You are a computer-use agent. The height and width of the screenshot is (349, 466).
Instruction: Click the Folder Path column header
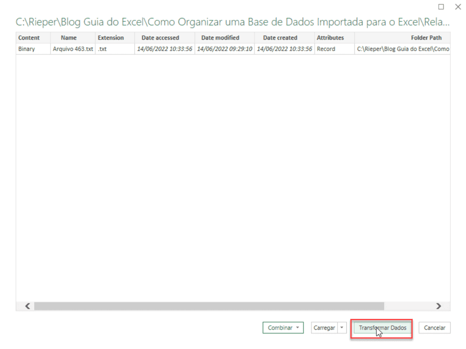click(x=427, y=38)
